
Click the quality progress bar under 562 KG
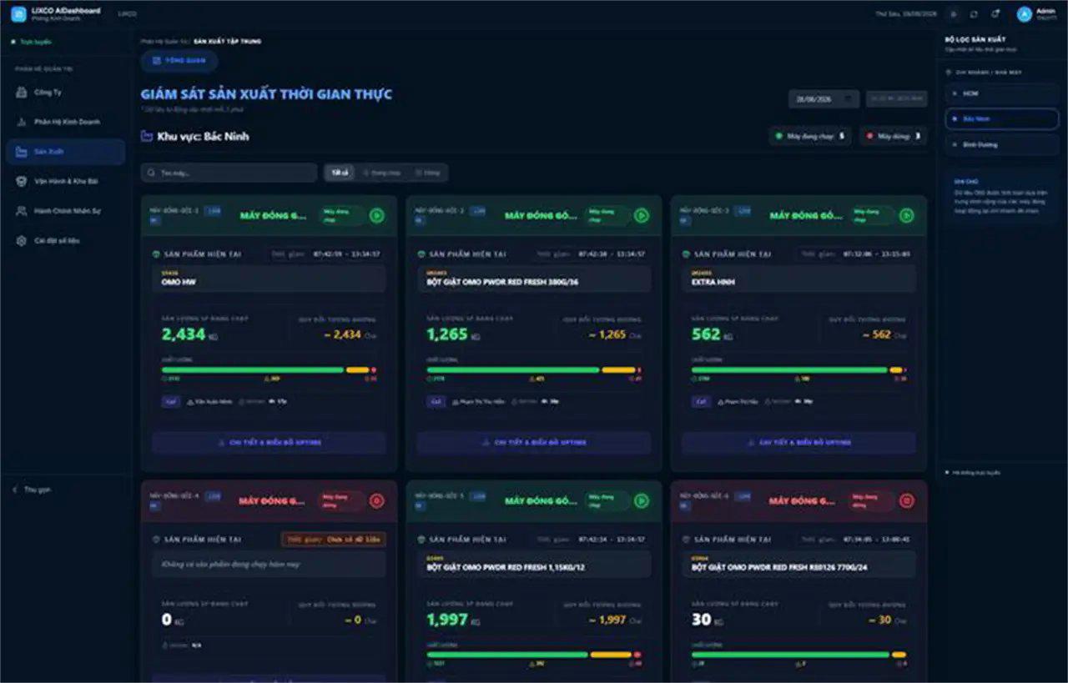point(798,369)
